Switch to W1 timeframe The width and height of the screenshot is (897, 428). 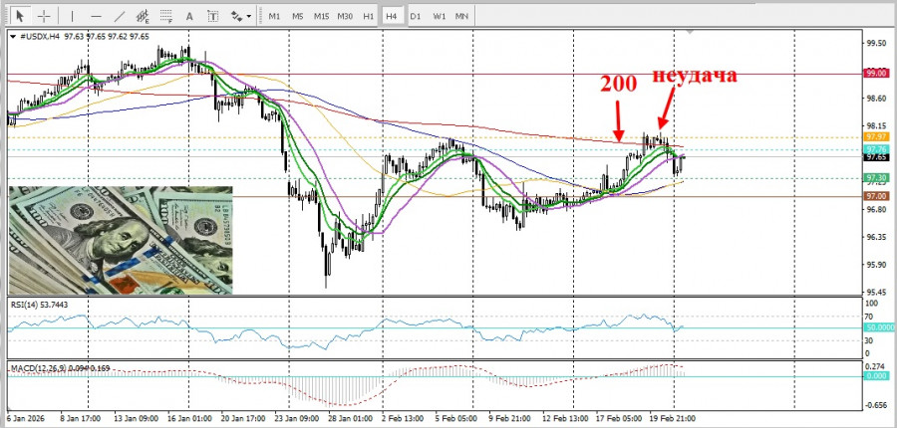pyautogui.click(x=440, y=16)
